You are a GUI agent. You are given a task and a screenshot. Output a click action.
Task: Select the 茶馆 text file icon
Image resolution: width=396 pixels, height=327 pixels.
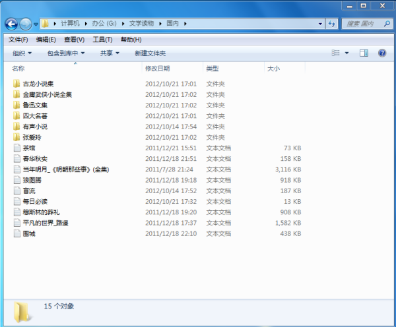coord(17,148)
